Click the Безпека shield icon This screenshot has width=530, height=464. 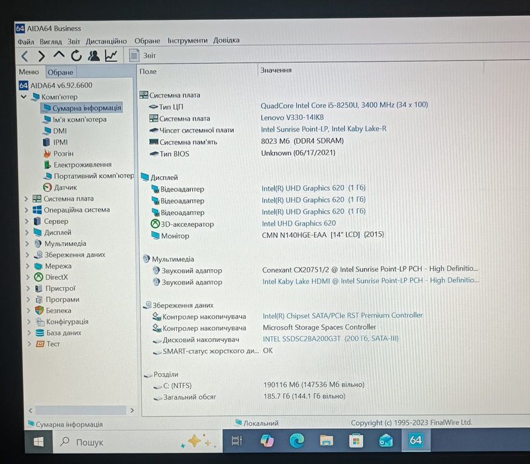40,310
